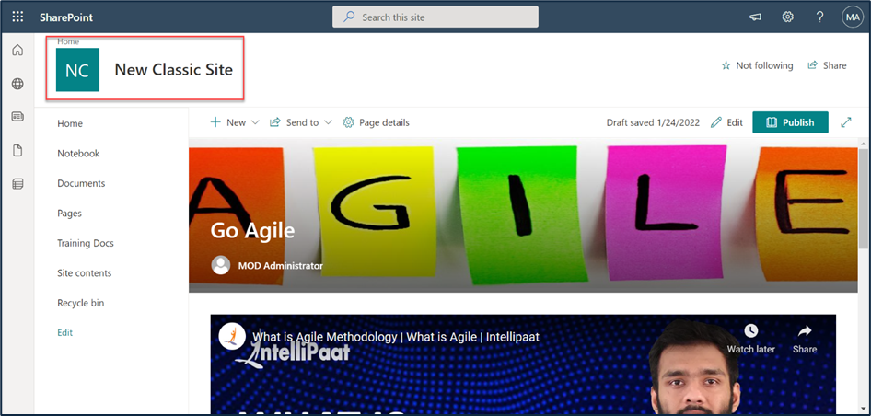
Task: Open the app launcher waffle icon
Action: 17,17
